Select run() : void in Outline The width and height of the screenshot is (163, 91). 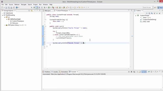[x=146, y=21]
